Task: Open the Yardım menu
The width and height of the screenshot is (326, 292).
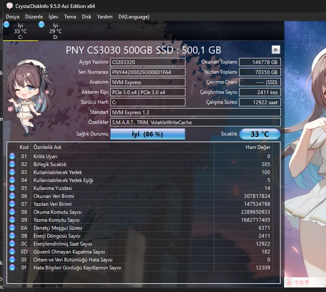Action: [x=105, y=17]
